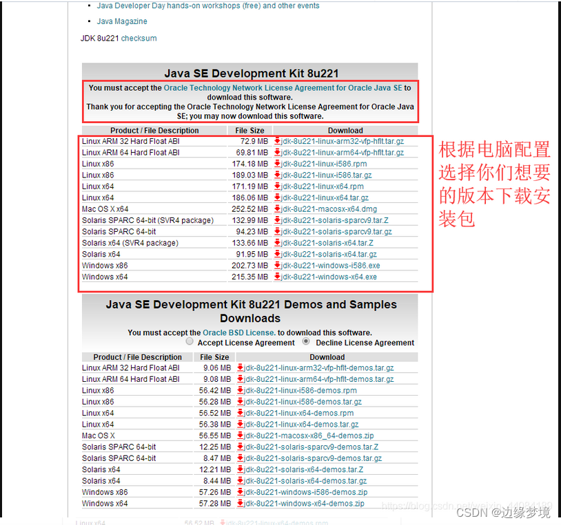Viewport: 561px width, 525px height.
Task: Click the '57.28 MB' file size cell
Action: click(x=215, y=504)
